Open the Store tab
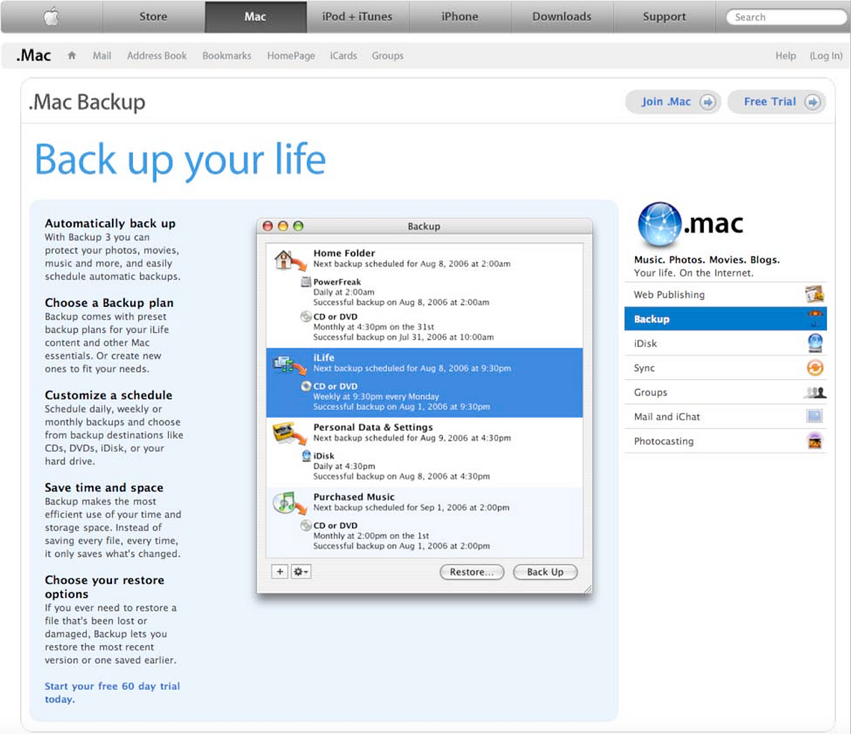Viewport: 851px width, 734px height. 154,17
